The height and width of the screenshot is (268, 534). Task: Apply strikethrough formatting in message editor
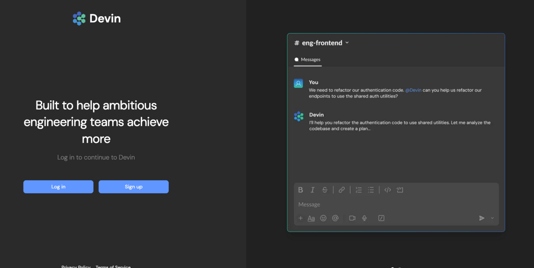325,190
